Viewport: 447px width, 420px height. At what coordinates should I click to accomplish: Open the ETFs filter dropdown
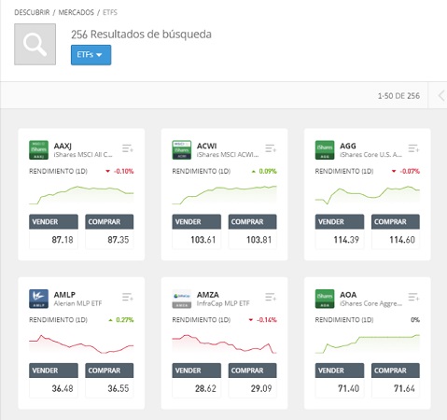[91, 55]
